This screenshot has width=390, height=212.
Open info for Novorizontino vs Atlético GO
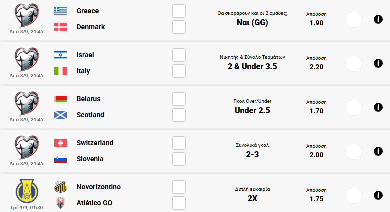(378, 195)
